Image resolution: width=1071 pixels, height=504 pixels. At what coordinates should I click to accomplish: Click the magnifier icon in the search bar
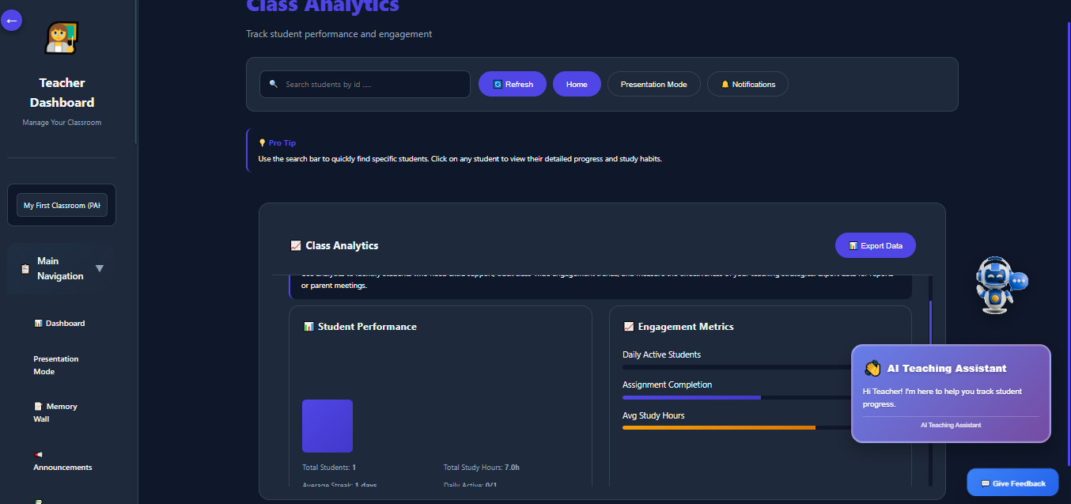coord(274,83)
